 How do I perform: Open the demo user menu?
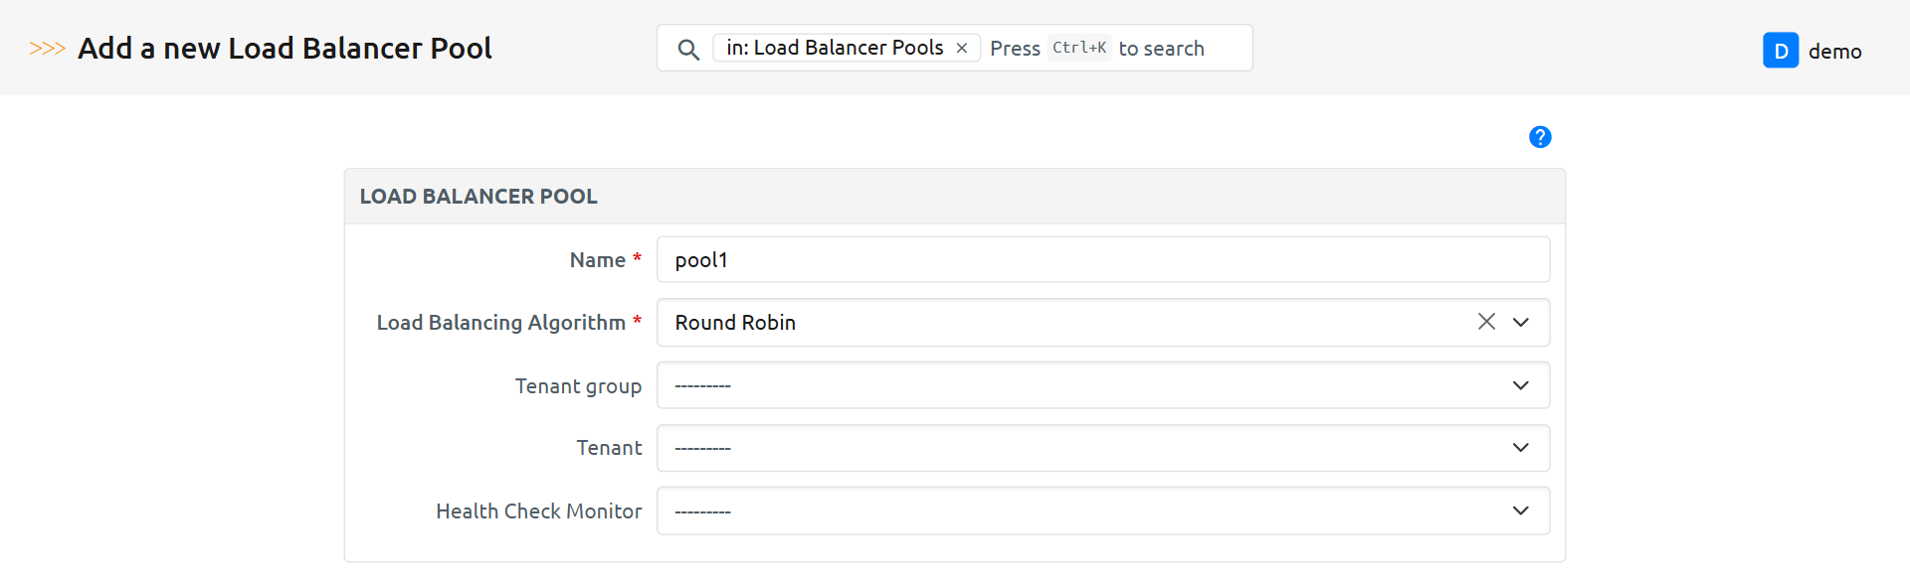pyautogui.click(x=1834, y=52)
